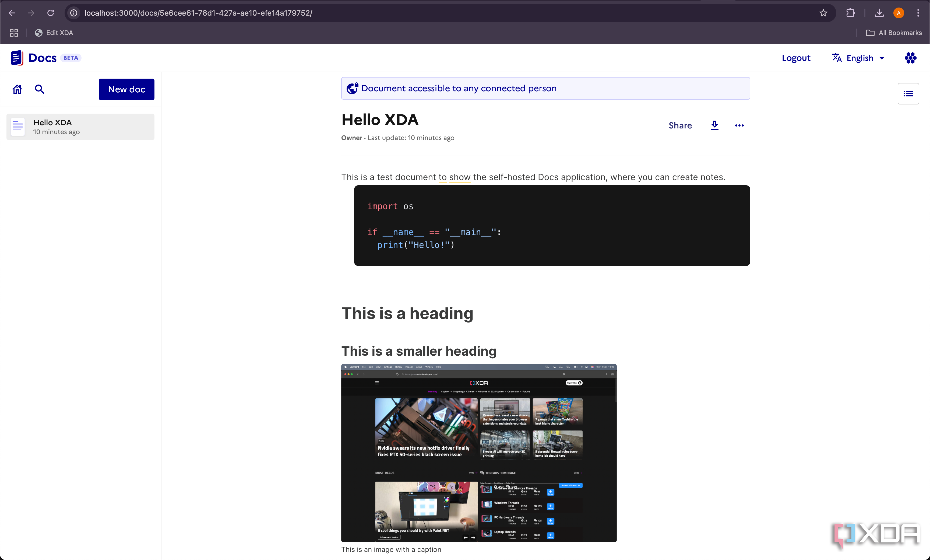Screen dimensions: 930x560
Task: Toggle the table of contents panel
Action: coord(908,94)
